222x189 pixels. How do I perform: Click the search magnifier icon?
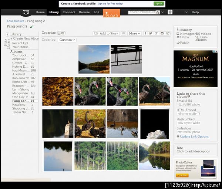point(158,13)
